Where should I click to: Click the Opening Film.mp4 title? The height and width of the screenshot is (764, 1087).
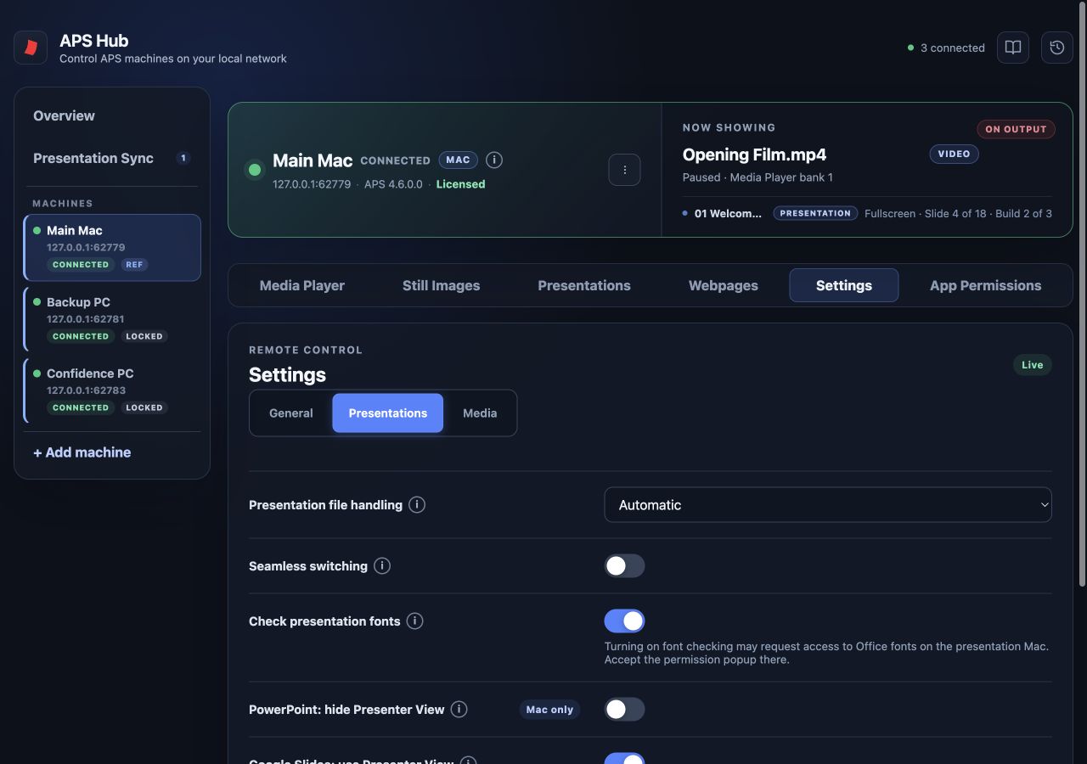[x=754, y=154]
